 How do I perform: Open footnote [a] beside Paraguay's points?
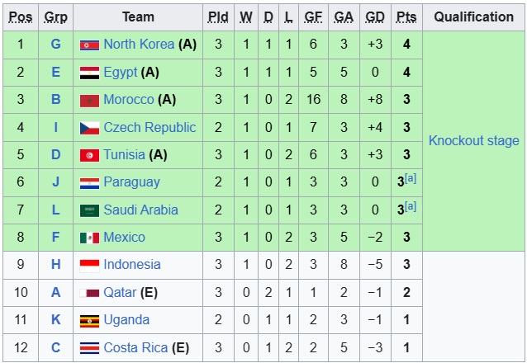coord(411,178)
